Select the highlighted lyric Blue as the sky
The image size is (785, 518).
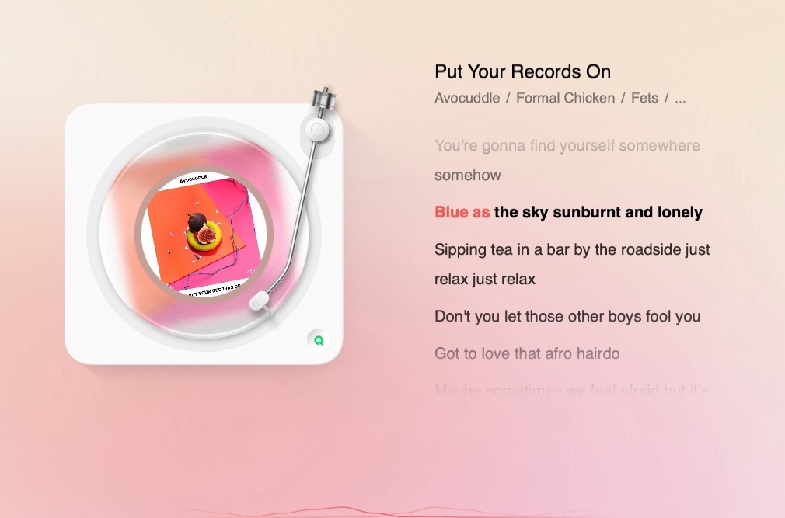568,212
